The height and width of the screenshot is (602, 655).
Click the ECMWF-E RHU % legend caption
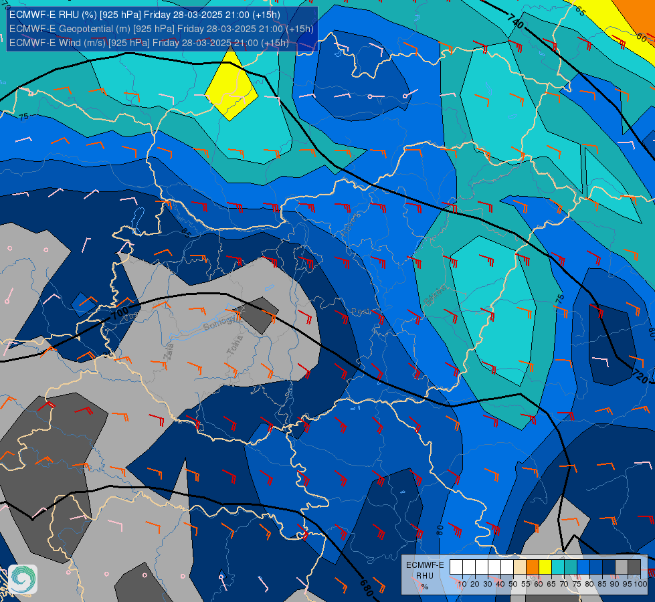tap(425, 576)
